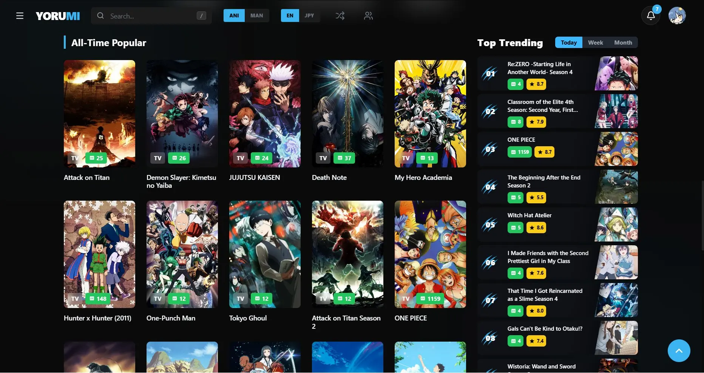Open the Death Note title link
The width and height of the screenshot is (704, 373).
tap(329, 178)
